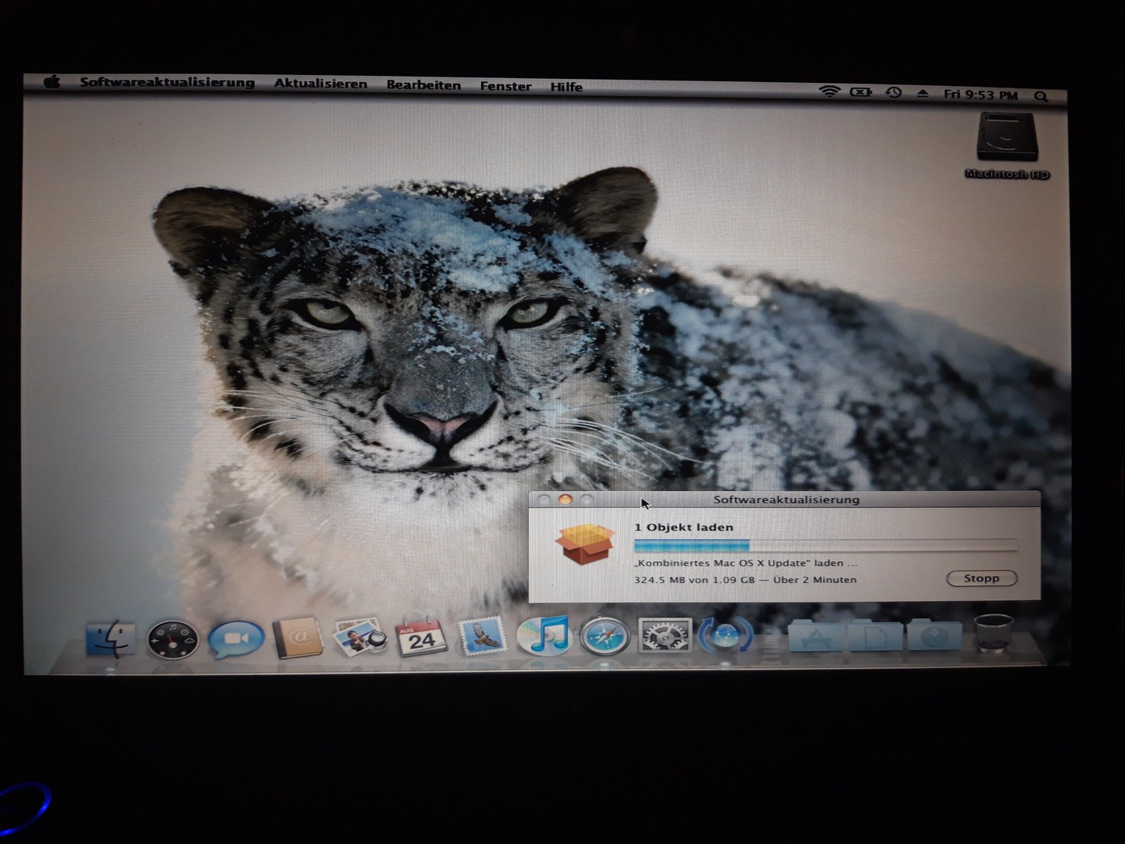The width and height of the screenshot is (1125, 844).
Task: Launch iChat from the Dock
Action: pyautogui.click(x=235, y=639)
